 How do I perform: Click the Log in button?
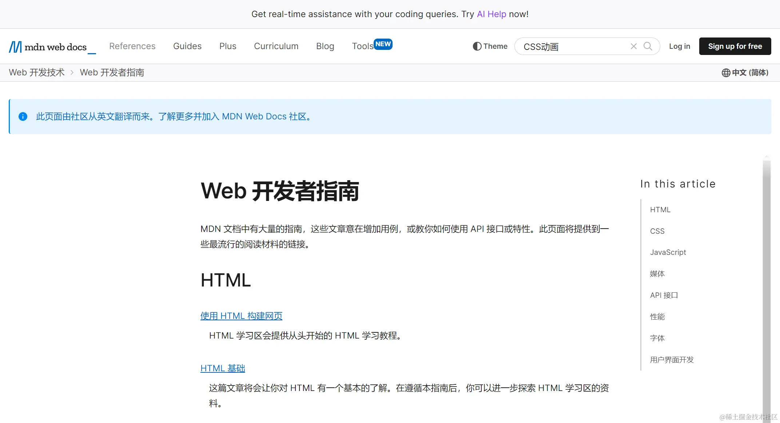pos(680,46)
